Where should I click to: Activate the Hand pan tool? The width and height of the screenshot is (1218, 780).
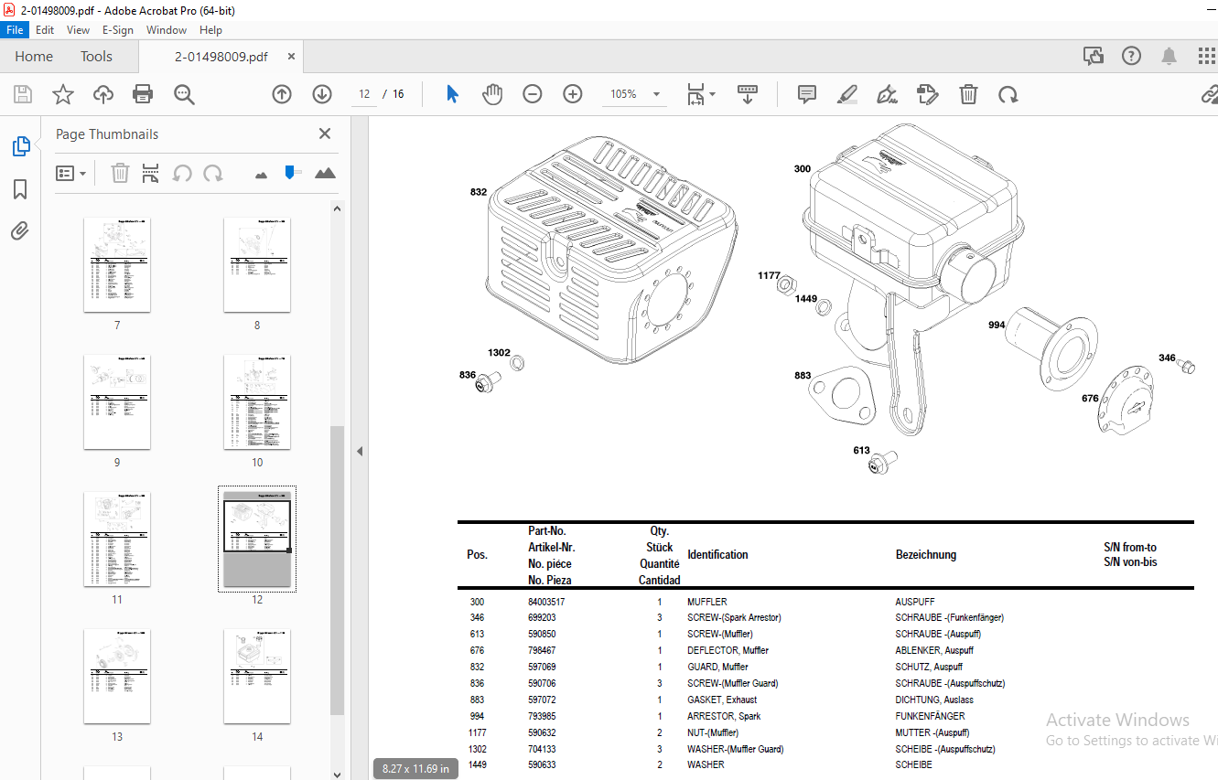pyautogui.click(x=492, y=94)
